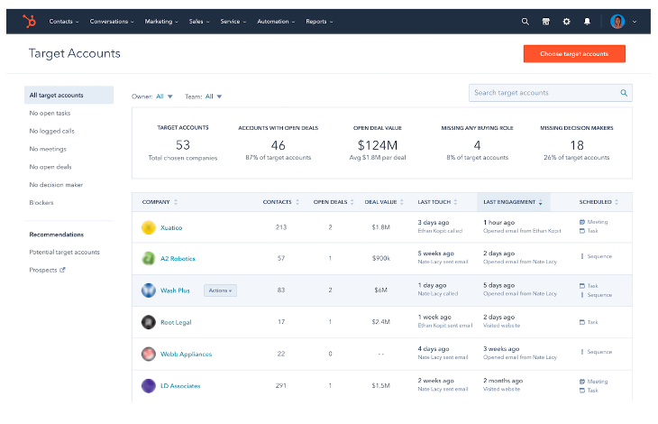Select No open tasks filter
658x424 pixels.
click(x=50, y=113)
